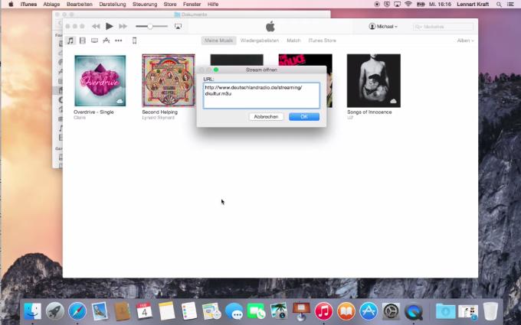Open the Match tab
Viewport: 521px width, 325px height.
click(x=293, y=41)
